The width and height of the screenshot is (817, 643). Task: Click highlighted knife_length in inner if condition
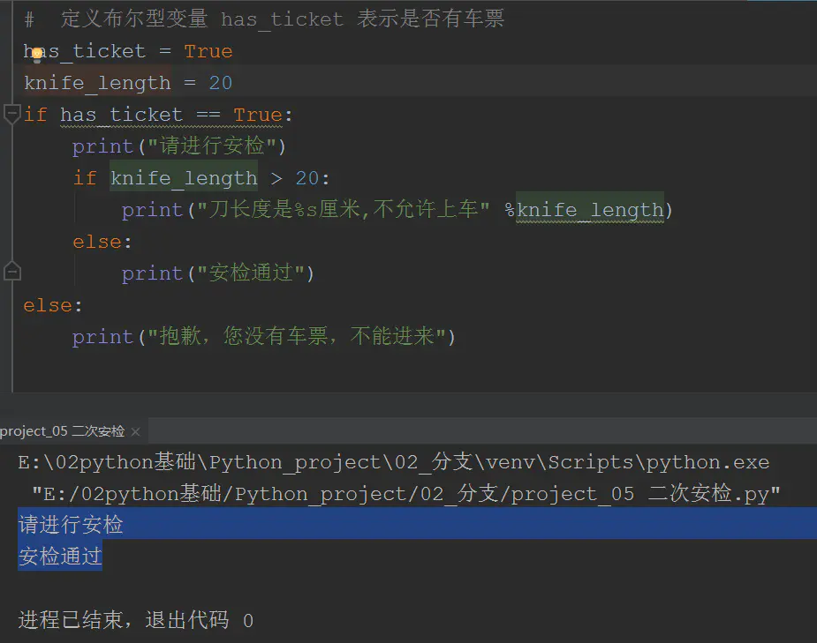point(184,178)
